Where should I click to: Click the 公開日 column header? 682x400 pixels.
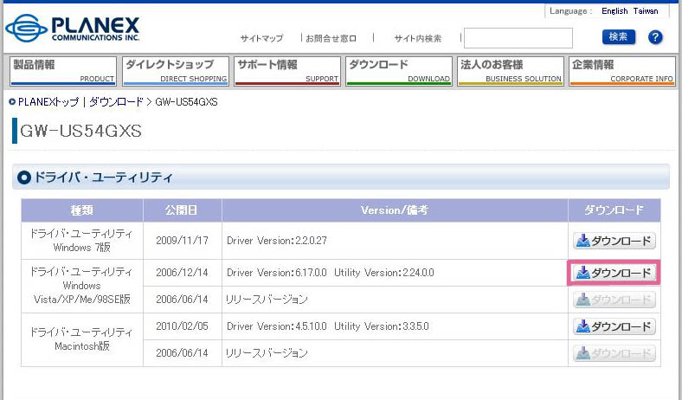[x=182, y=210]
